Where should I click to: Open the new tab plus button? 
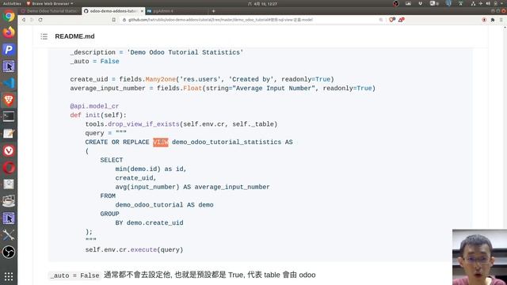(213, 11)
